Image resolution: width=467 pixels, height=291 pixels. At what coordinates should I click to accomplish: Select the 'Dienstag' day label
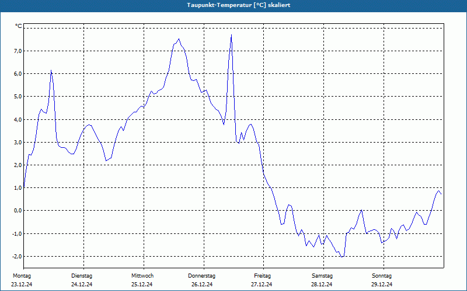point(82,276)
